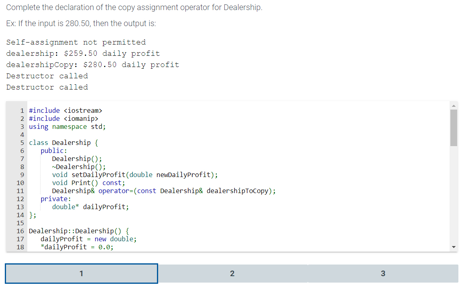Select the highlighted panel 1 button
Screen dimensions: 462x285
click(81, 273)
